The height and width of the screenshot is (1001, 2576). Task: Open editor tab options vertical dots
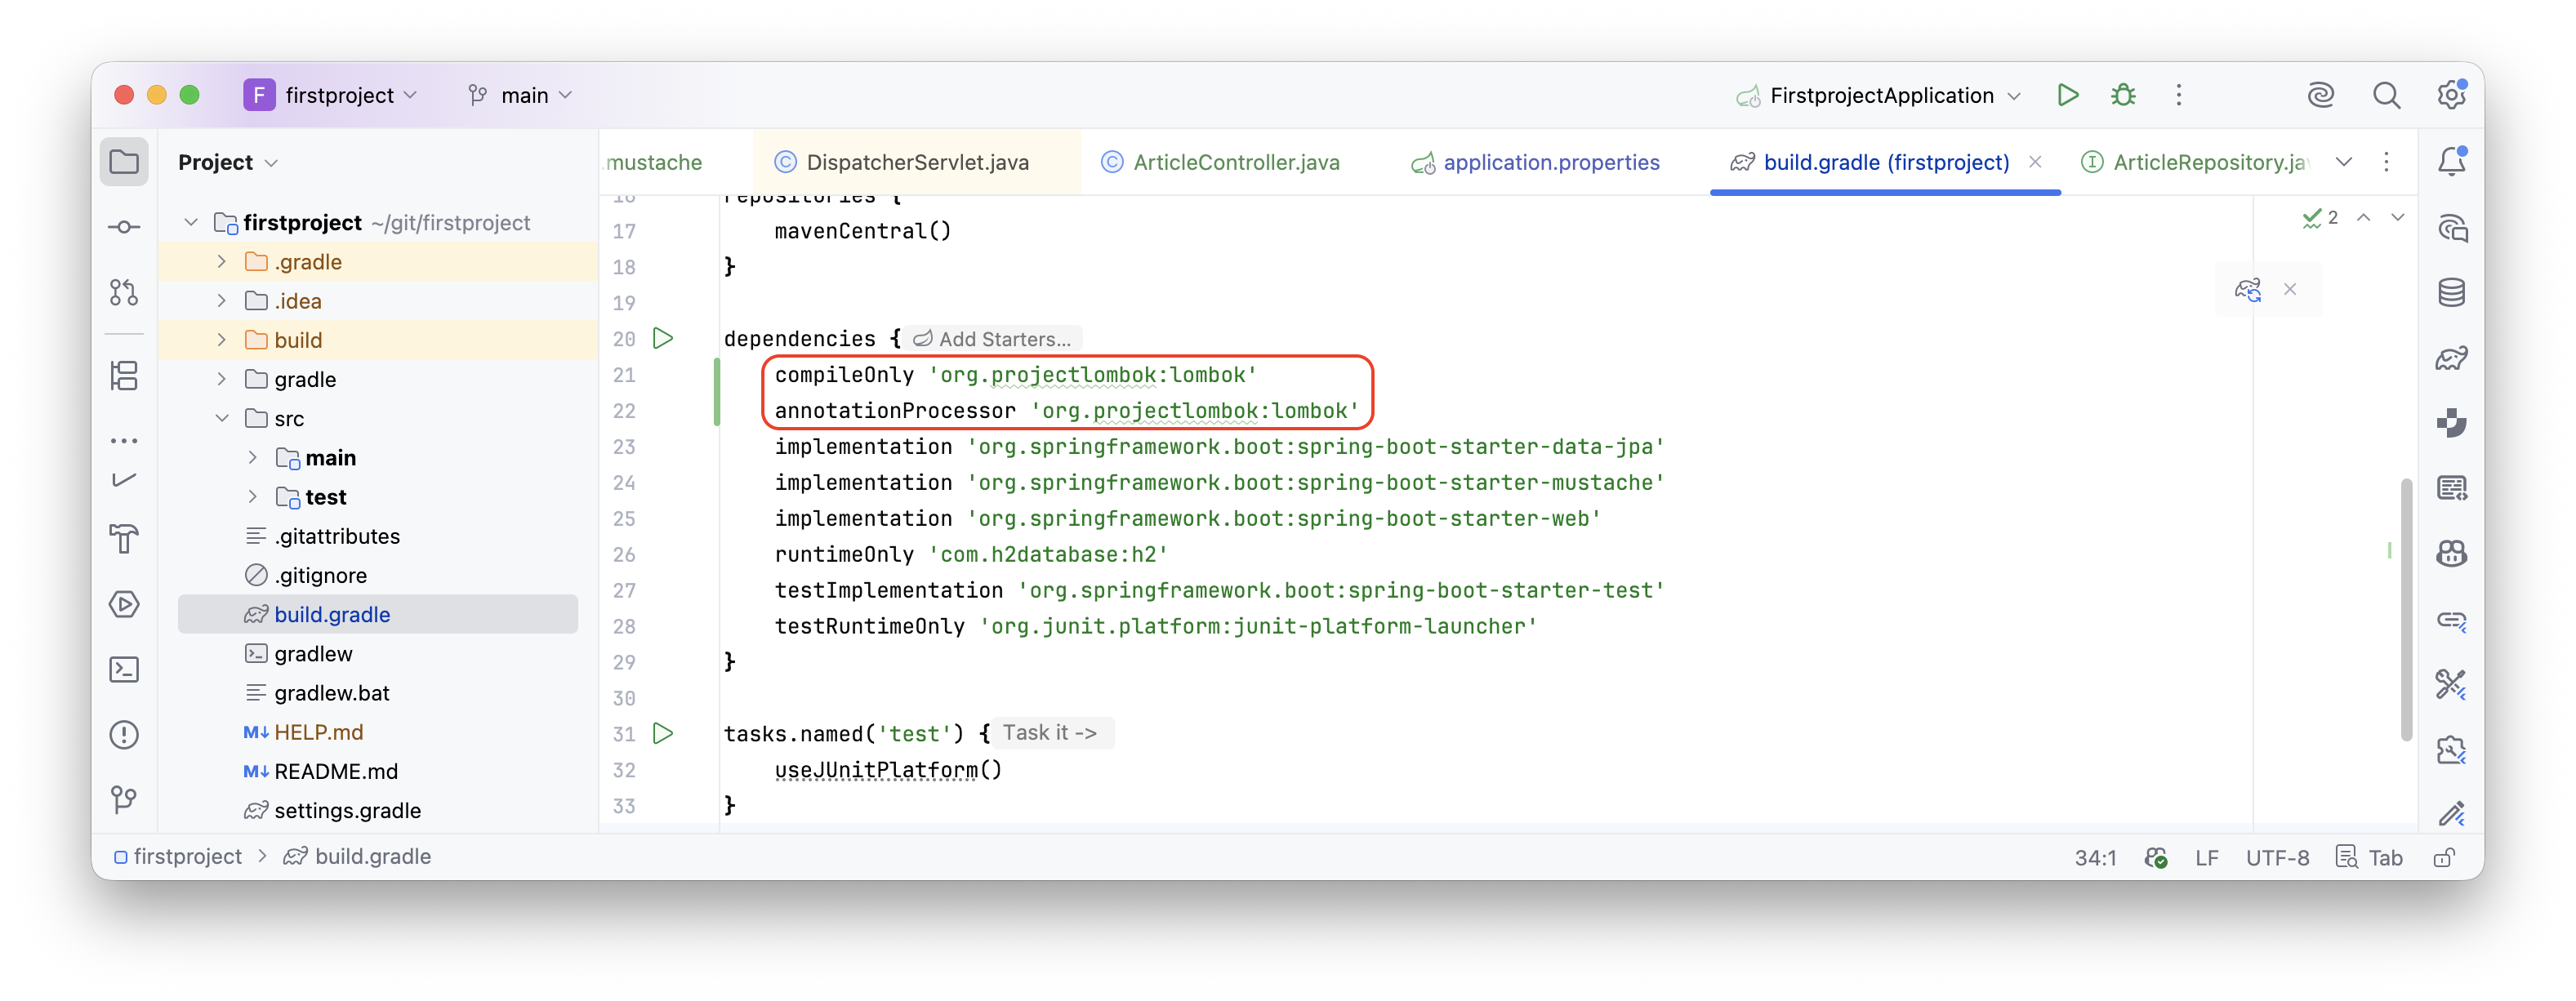[2386, 162]
